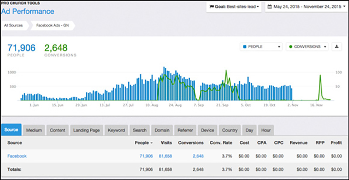This screenshot has height=180, width=349.
Task: Switch to the Content tab
Action: pos(58,130)
